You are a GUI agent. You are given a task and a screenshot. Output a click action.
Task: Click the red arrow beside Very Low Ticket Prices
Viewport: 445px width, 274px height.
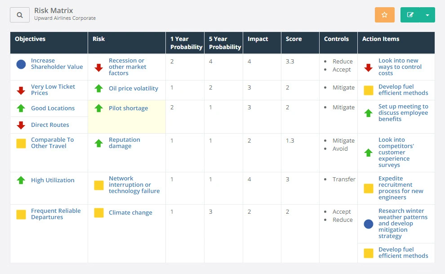(20, 90)
